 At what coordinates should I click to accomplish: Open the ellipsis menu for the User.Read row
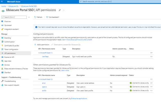[151, 56]
